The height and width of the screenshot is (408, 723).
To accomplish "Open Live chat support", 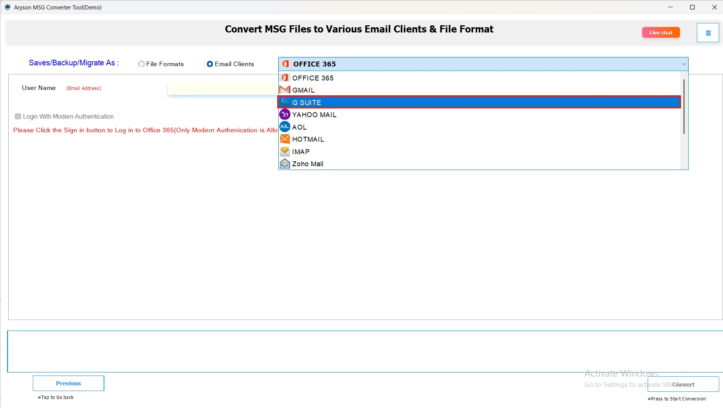I will coord(661,32).
